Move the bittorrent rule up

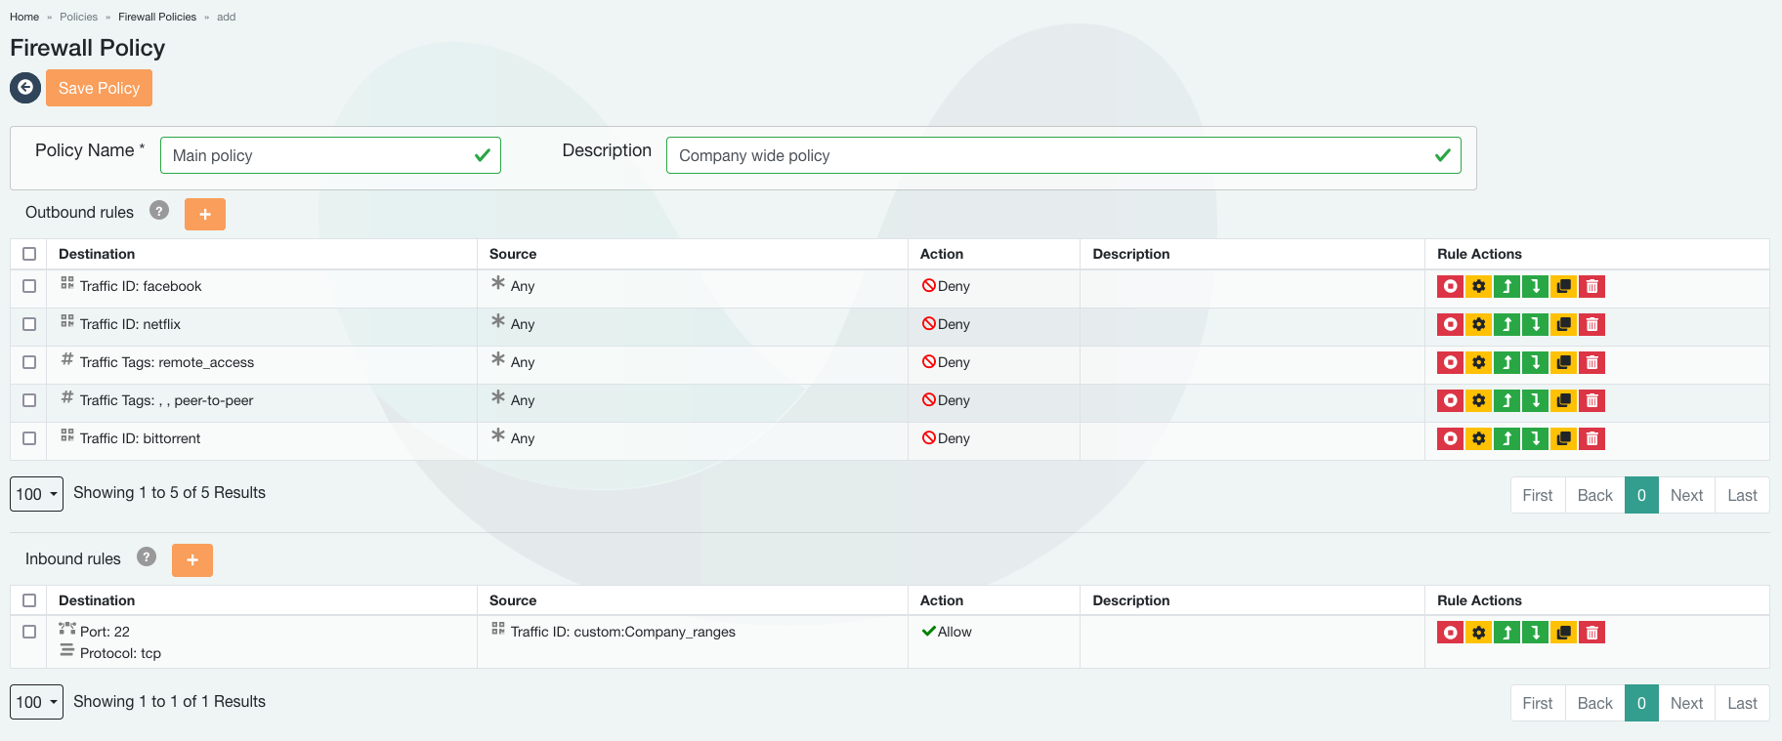pyautogui.click(x=1507, y=438)
